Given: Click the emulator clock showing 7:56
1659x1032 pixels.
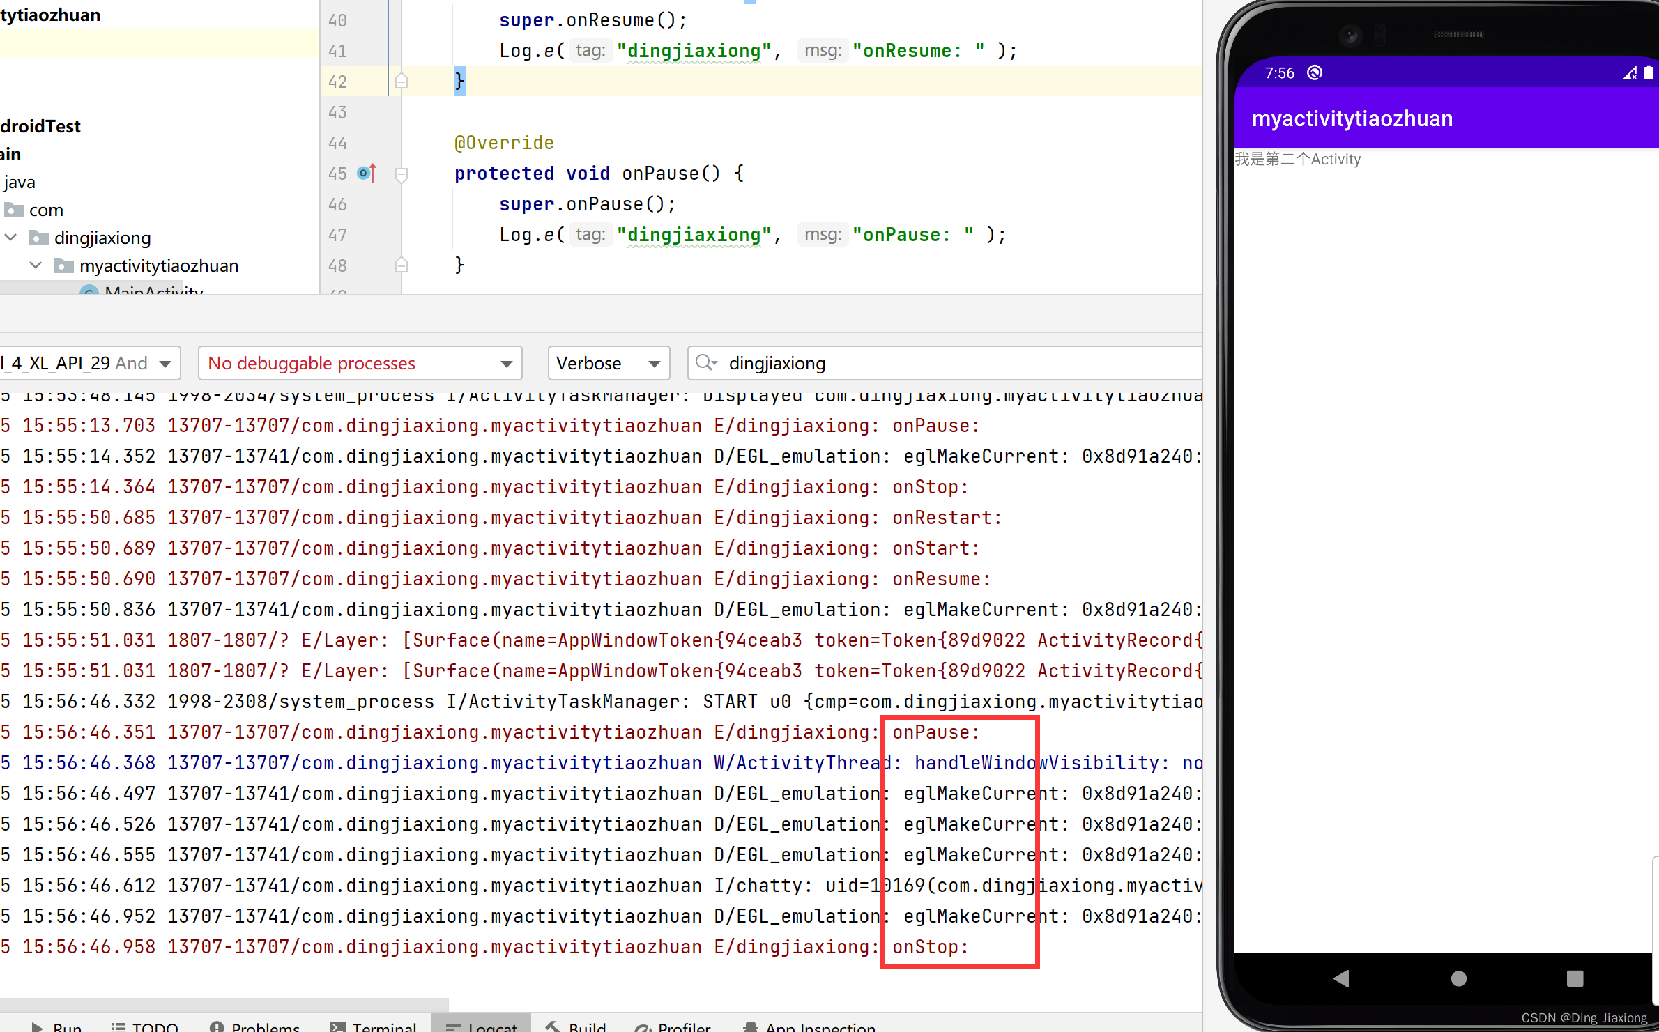Looking at the screenshot, I should coord(1280,73).
